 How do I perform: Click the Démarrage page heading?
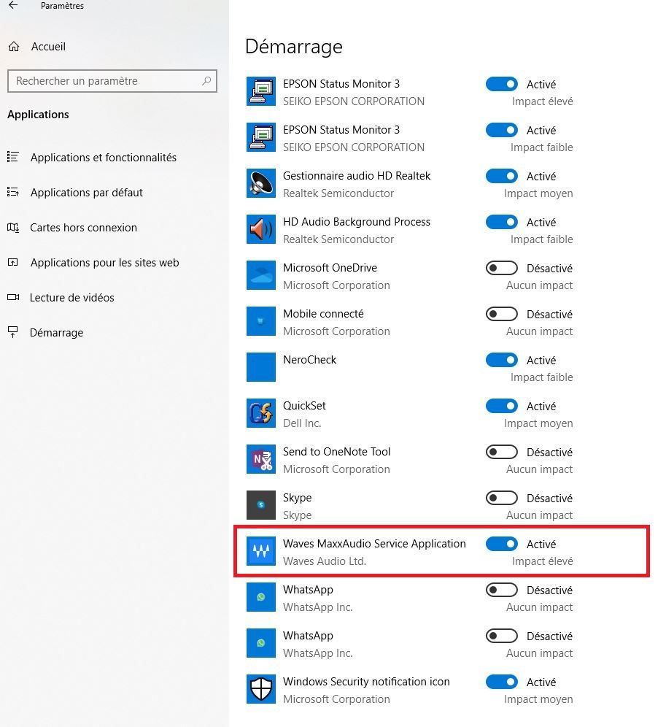pyautogui.click(x=294, y=47)
